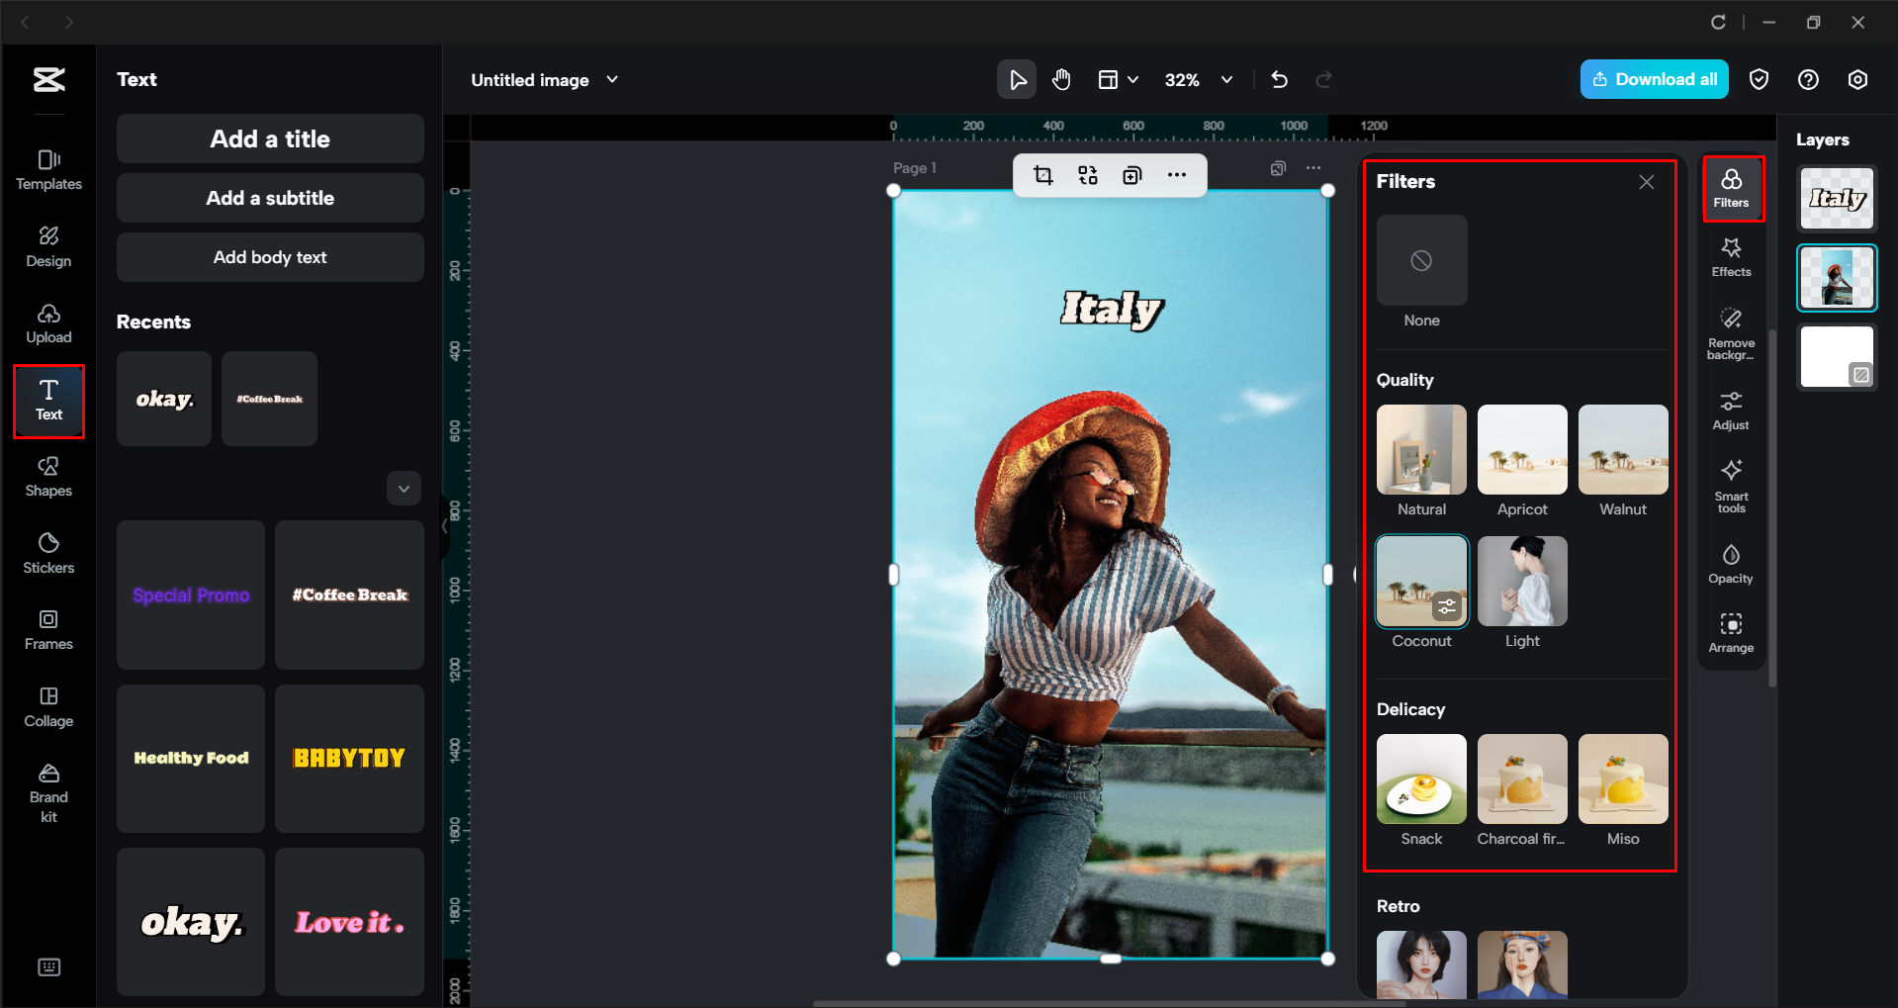Open the Smart tools panel
1898x1008 pixels.
click(1730, 485)
